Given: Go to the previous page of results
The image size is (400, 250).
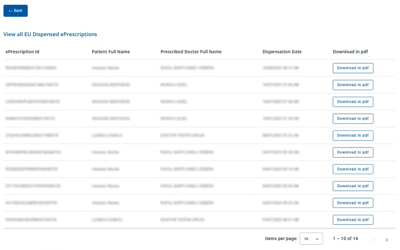Looking at the screenshot, I should point(373,240).
